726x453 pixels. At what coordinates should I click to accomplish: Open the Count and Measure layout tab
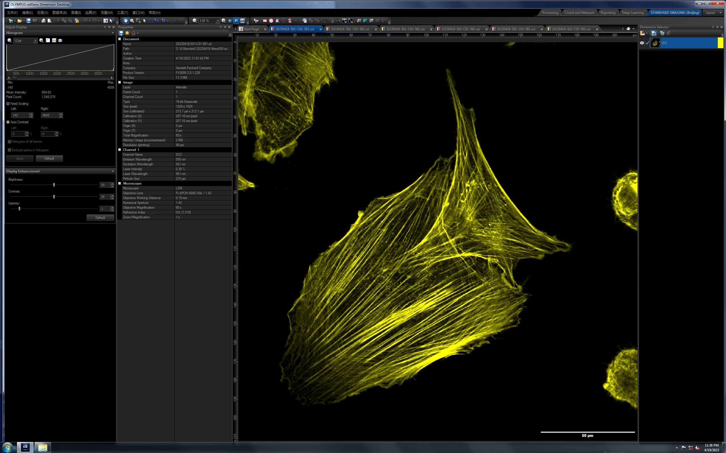point(579,12)
